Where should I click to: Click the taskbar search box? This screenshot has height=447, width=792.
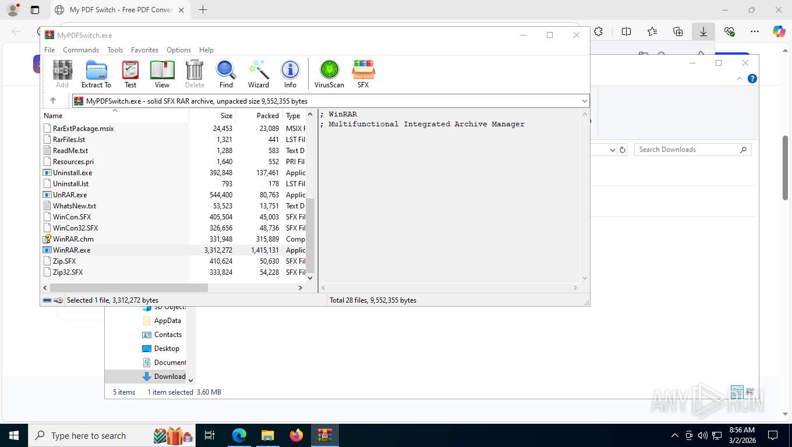[112, 435]
